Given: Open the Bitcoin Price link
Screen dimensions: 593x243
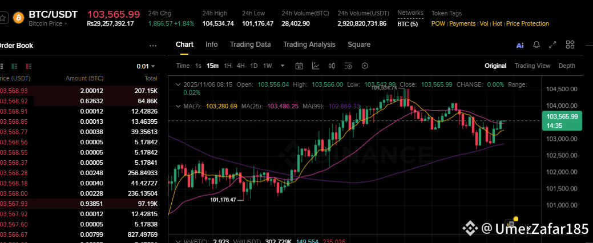Looking at the screenshot, I should pyautogui.click(x=47, y=24).
